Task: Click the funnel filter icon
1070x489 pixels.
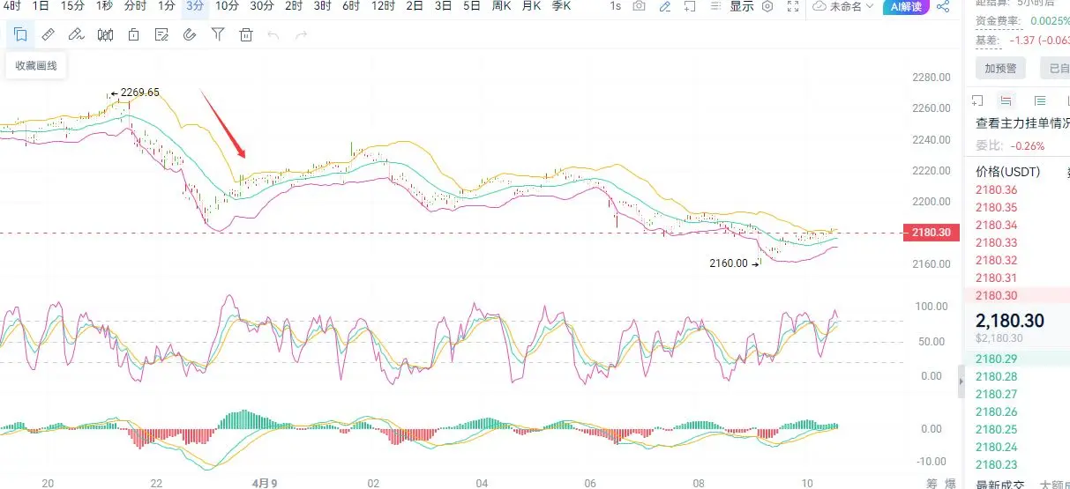Action: 218,35
